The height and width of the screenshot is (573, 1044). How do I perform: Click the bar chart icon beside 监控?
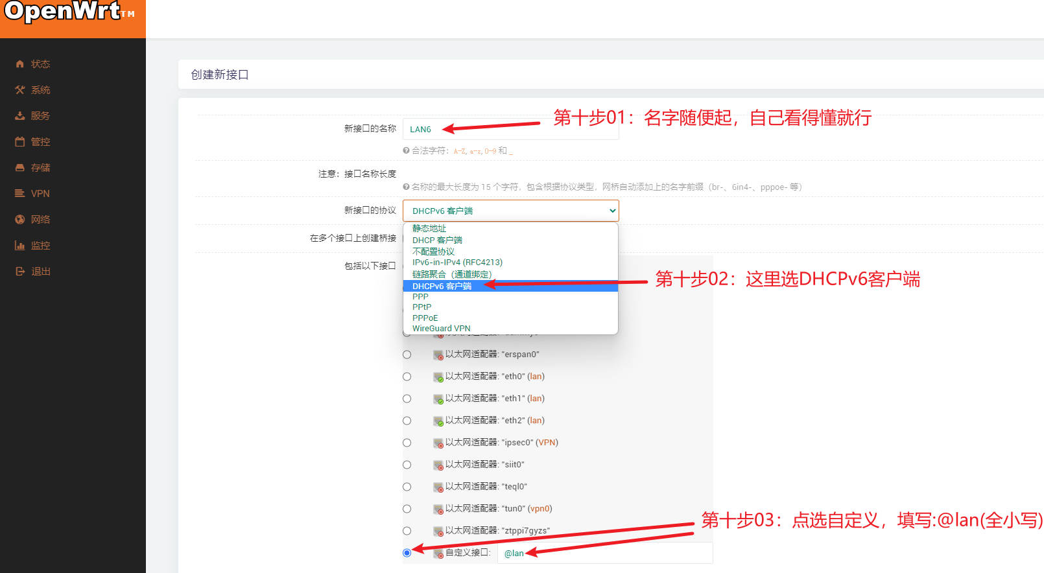pyautogui.click(x=19, y=246)
